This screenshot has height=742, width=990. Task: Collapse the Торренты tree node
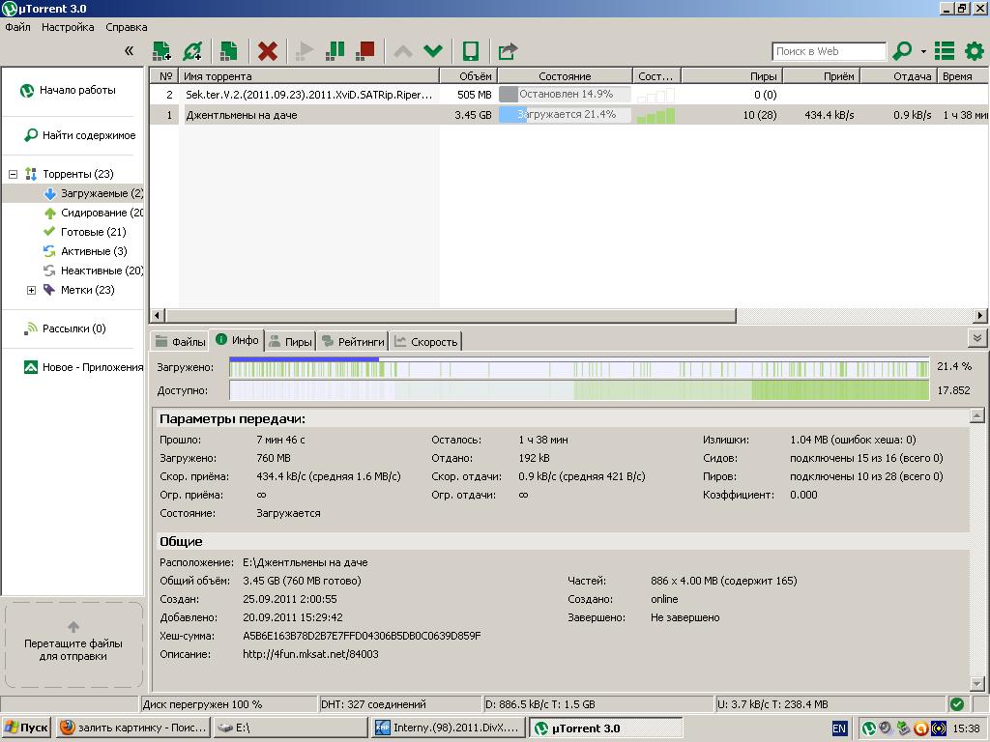[x=14, y=174]
